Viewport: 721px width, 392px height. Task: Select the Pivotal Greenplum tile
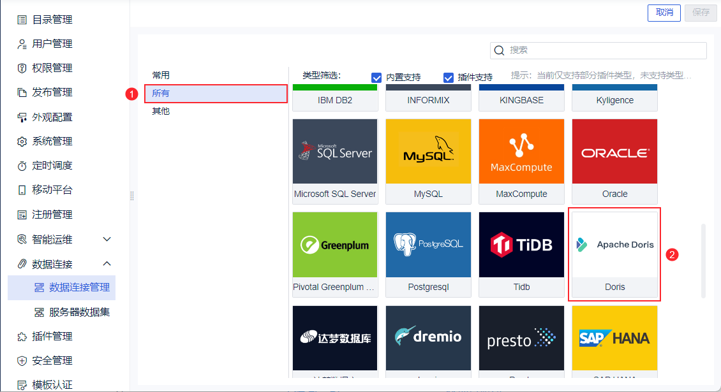(335, 254)
